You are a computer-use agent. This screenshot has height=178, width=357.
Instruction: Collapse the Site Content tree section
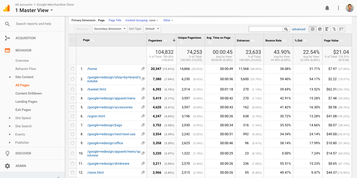tap(10, 77)
